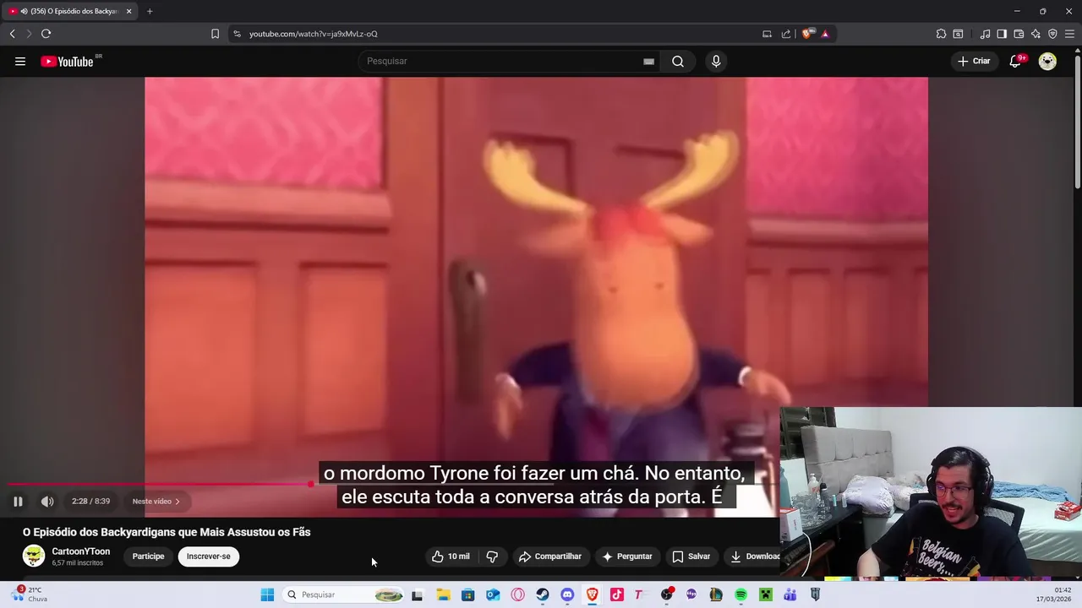Click the video title text
The width and height of the screenshot is (1082, 608).
(x=167, y=532)
